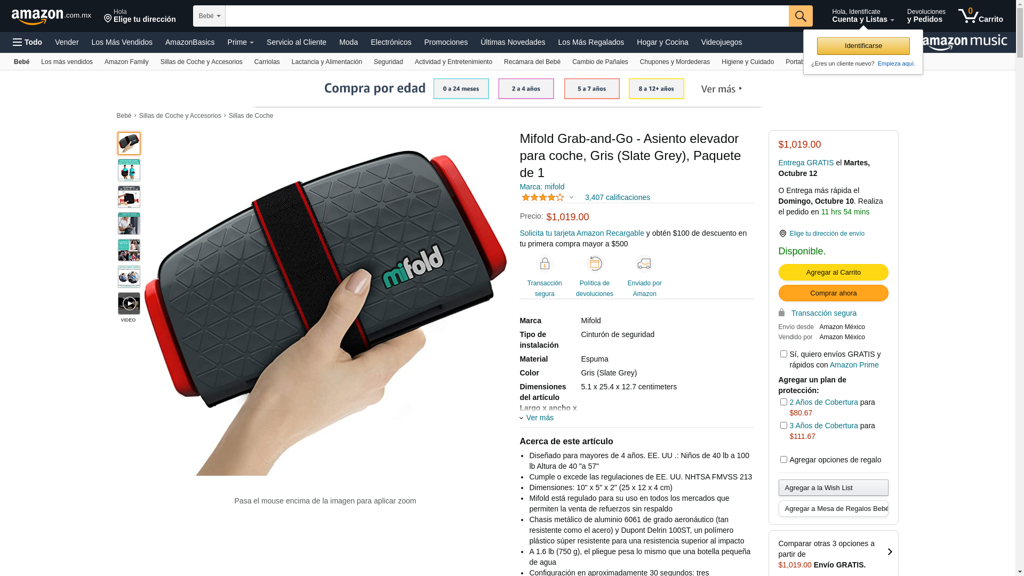
Task: Open the Todo hamburger menu
Action: [x=27, y=42]
